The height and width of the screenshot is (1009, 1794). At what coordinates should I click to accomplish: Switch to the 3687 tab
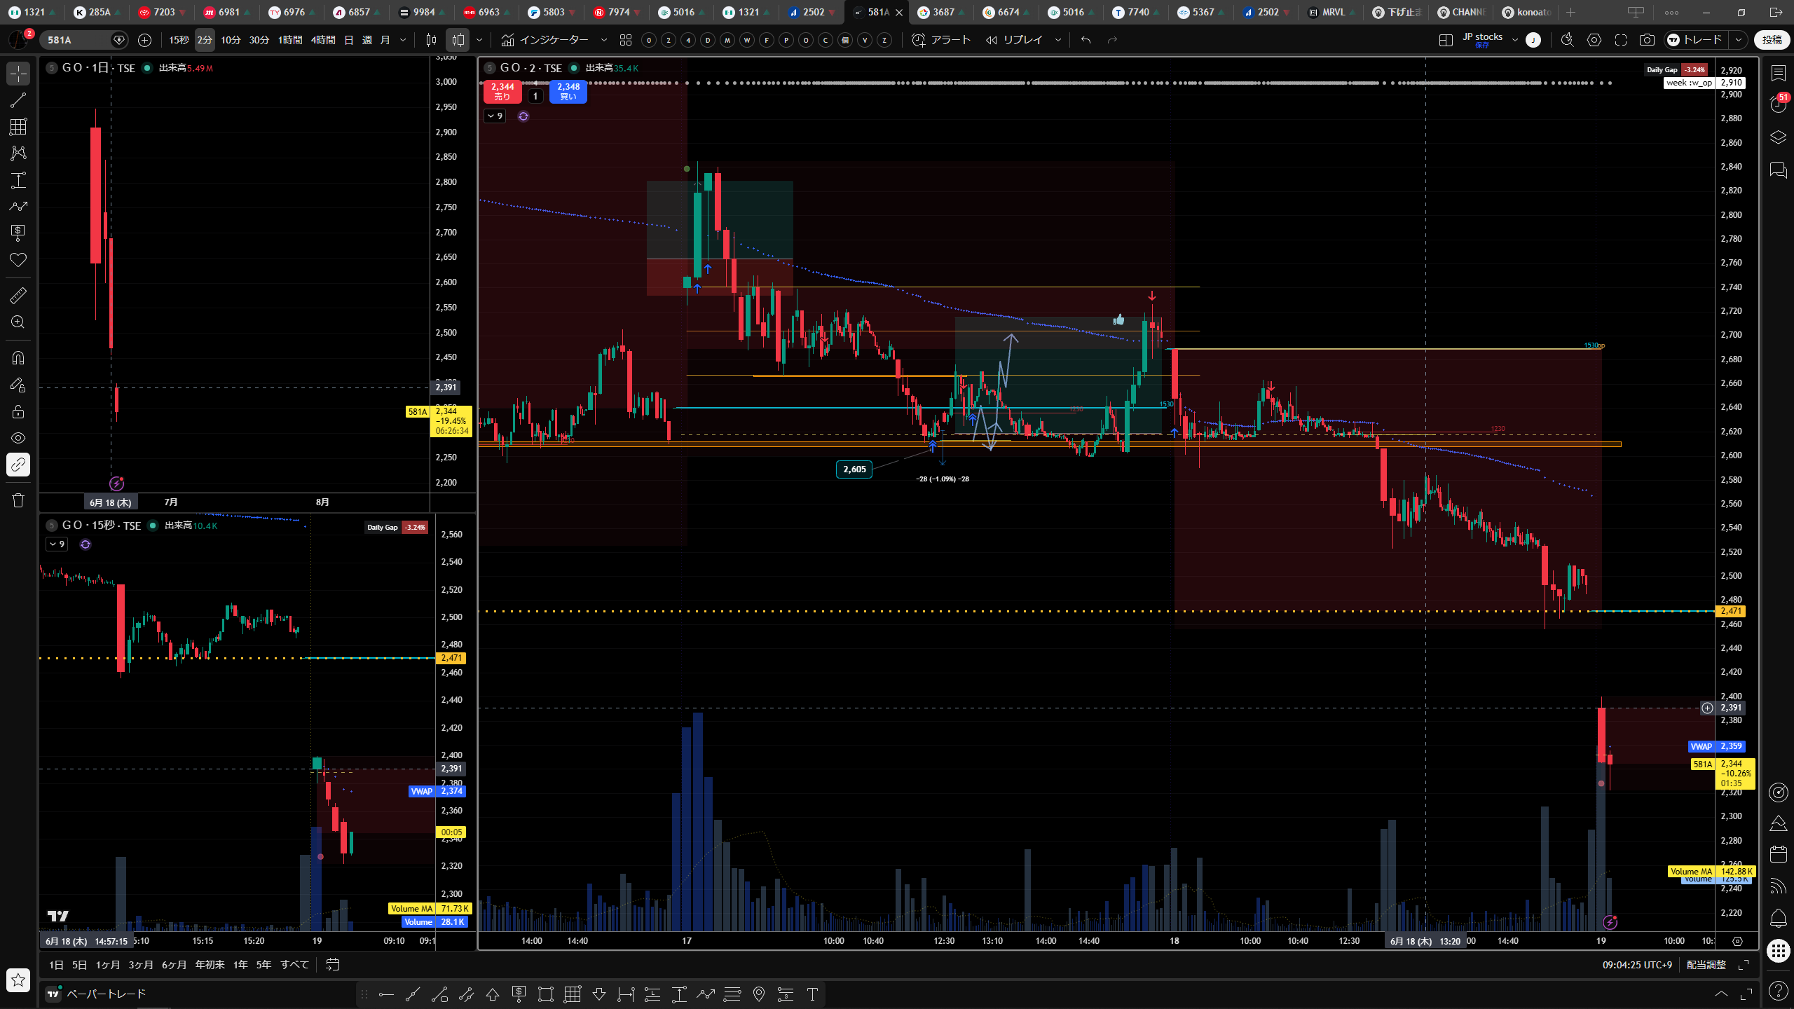coord(937,12)
